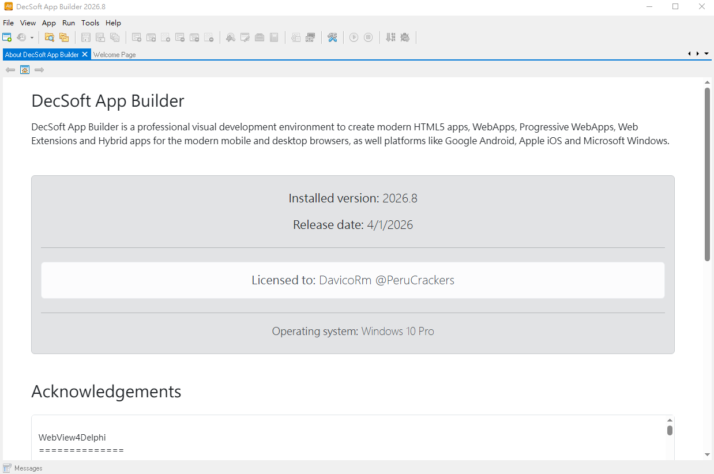The image size is (714, 474).
Task: Click the Messages panel icon in status bar
Action: click(x=7, y=468)
